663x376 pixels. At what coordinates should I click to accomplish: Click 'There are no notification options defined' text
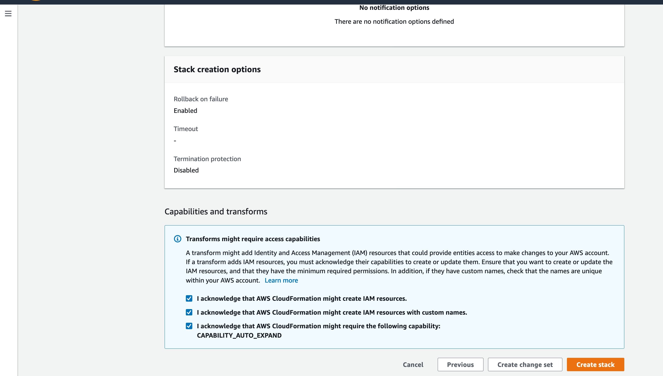pos(394,21)
